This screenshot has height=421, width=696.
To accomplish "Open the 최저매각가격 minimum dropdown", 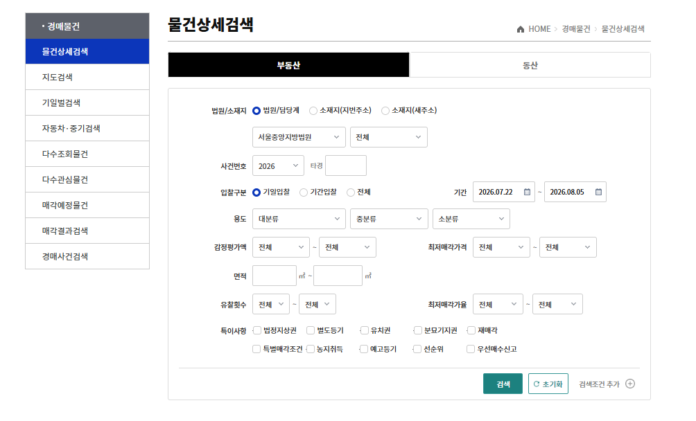I will (502, 247).
